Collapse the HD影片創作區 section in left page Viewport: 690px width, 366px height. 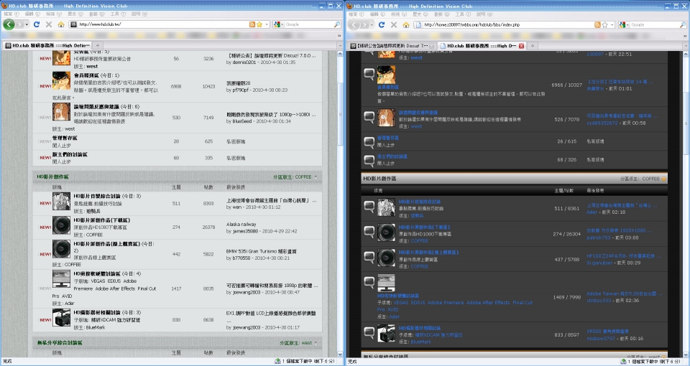point(316,176)
